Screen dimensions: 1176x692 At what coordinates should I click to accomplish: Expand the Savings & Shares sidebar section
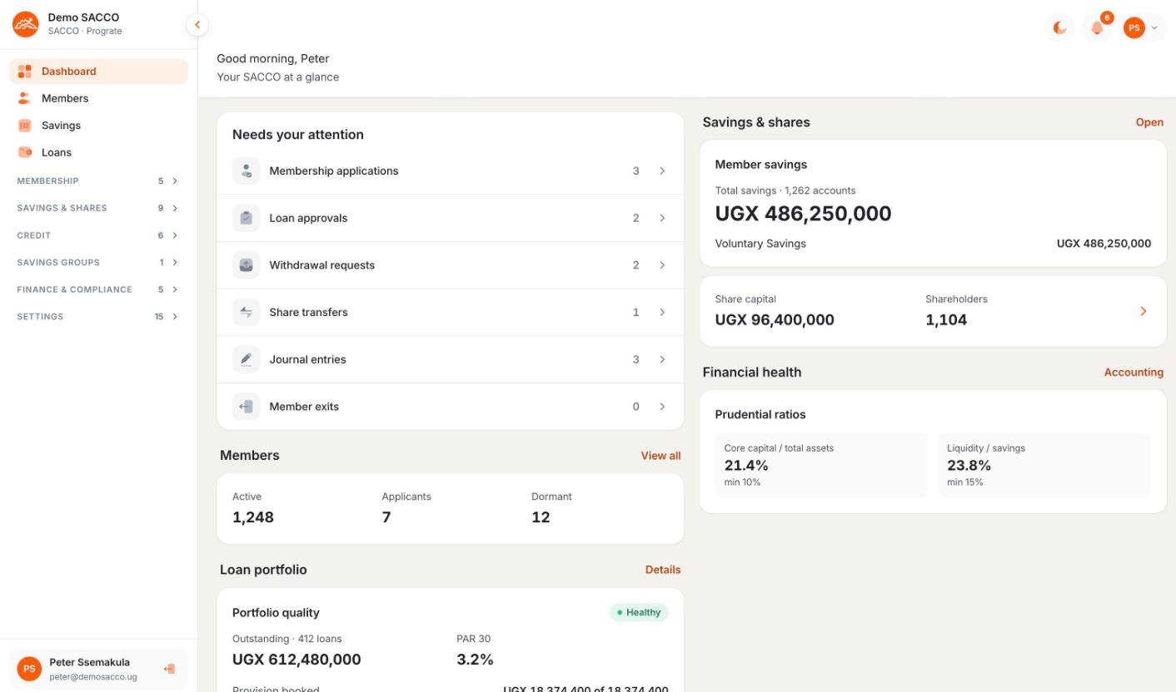pyautogui.click(x=97, y=208)
